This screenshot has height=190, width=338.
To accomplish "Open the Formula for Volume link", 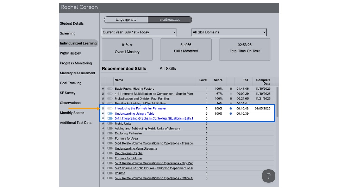I will (128, 158).
